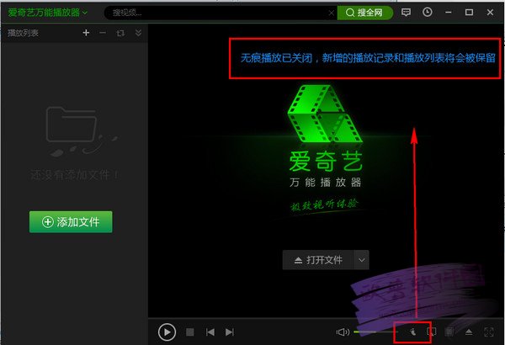
Task: Click the 打开文件 button
Action: point(318,260)
